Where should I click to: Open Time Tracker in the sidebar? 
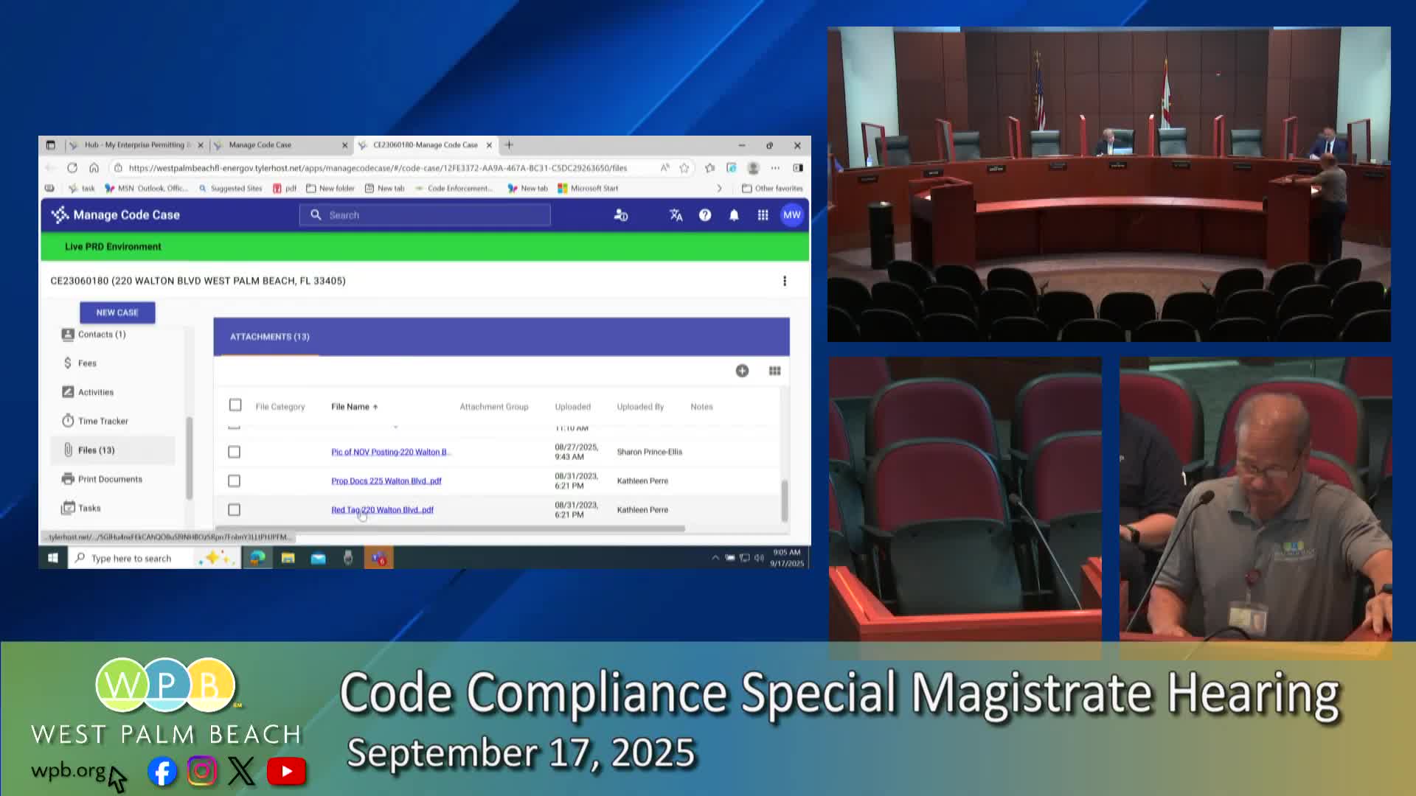pyautogui.click(x=103, y=421)
